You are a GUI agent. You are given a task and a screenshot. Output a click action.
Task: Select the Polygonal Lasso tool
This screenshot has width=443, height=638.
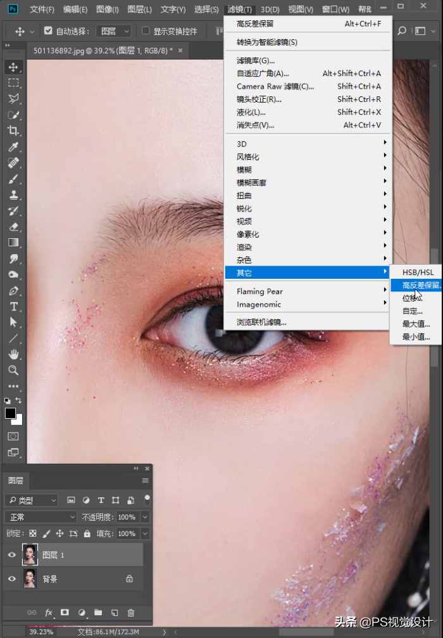point(13,98)
